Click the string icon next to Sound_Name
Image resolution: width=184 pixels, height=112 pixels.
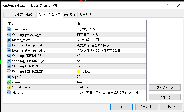(9, 87)
